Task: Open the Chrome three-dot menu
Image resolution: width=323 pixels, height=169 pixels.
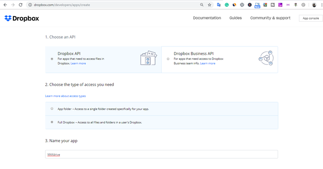Action: click(322, 5)
